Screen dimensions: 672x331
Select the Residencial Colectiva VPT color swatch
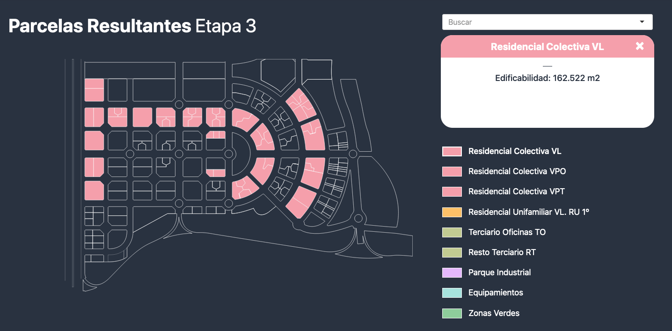pos(452,191)
